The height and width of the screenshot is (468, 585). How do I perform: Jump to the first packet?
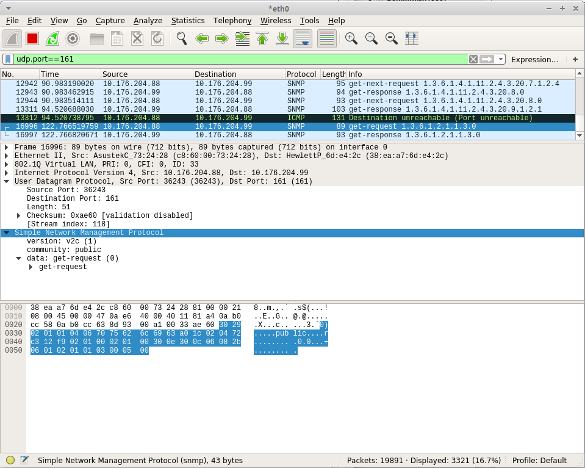point(262,38)
